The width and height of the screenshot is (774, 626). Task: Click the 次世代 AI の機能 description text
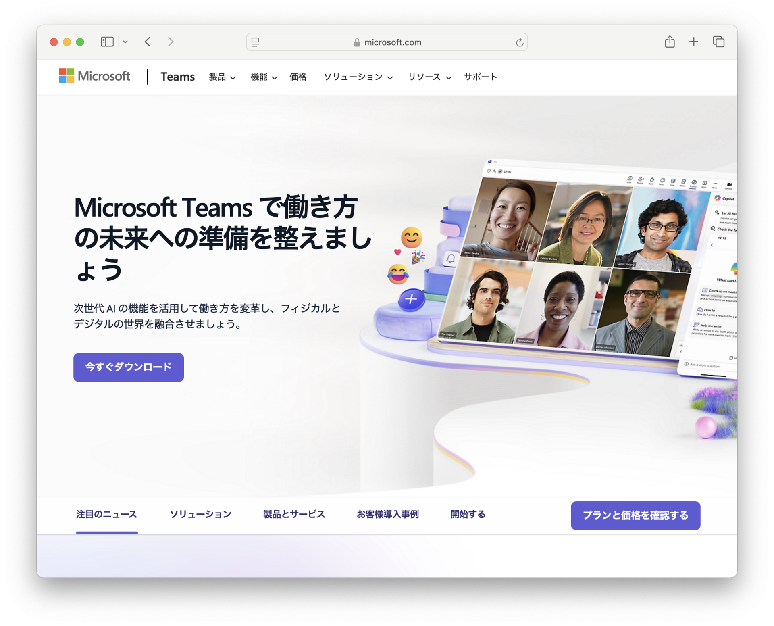click(207, 316)
